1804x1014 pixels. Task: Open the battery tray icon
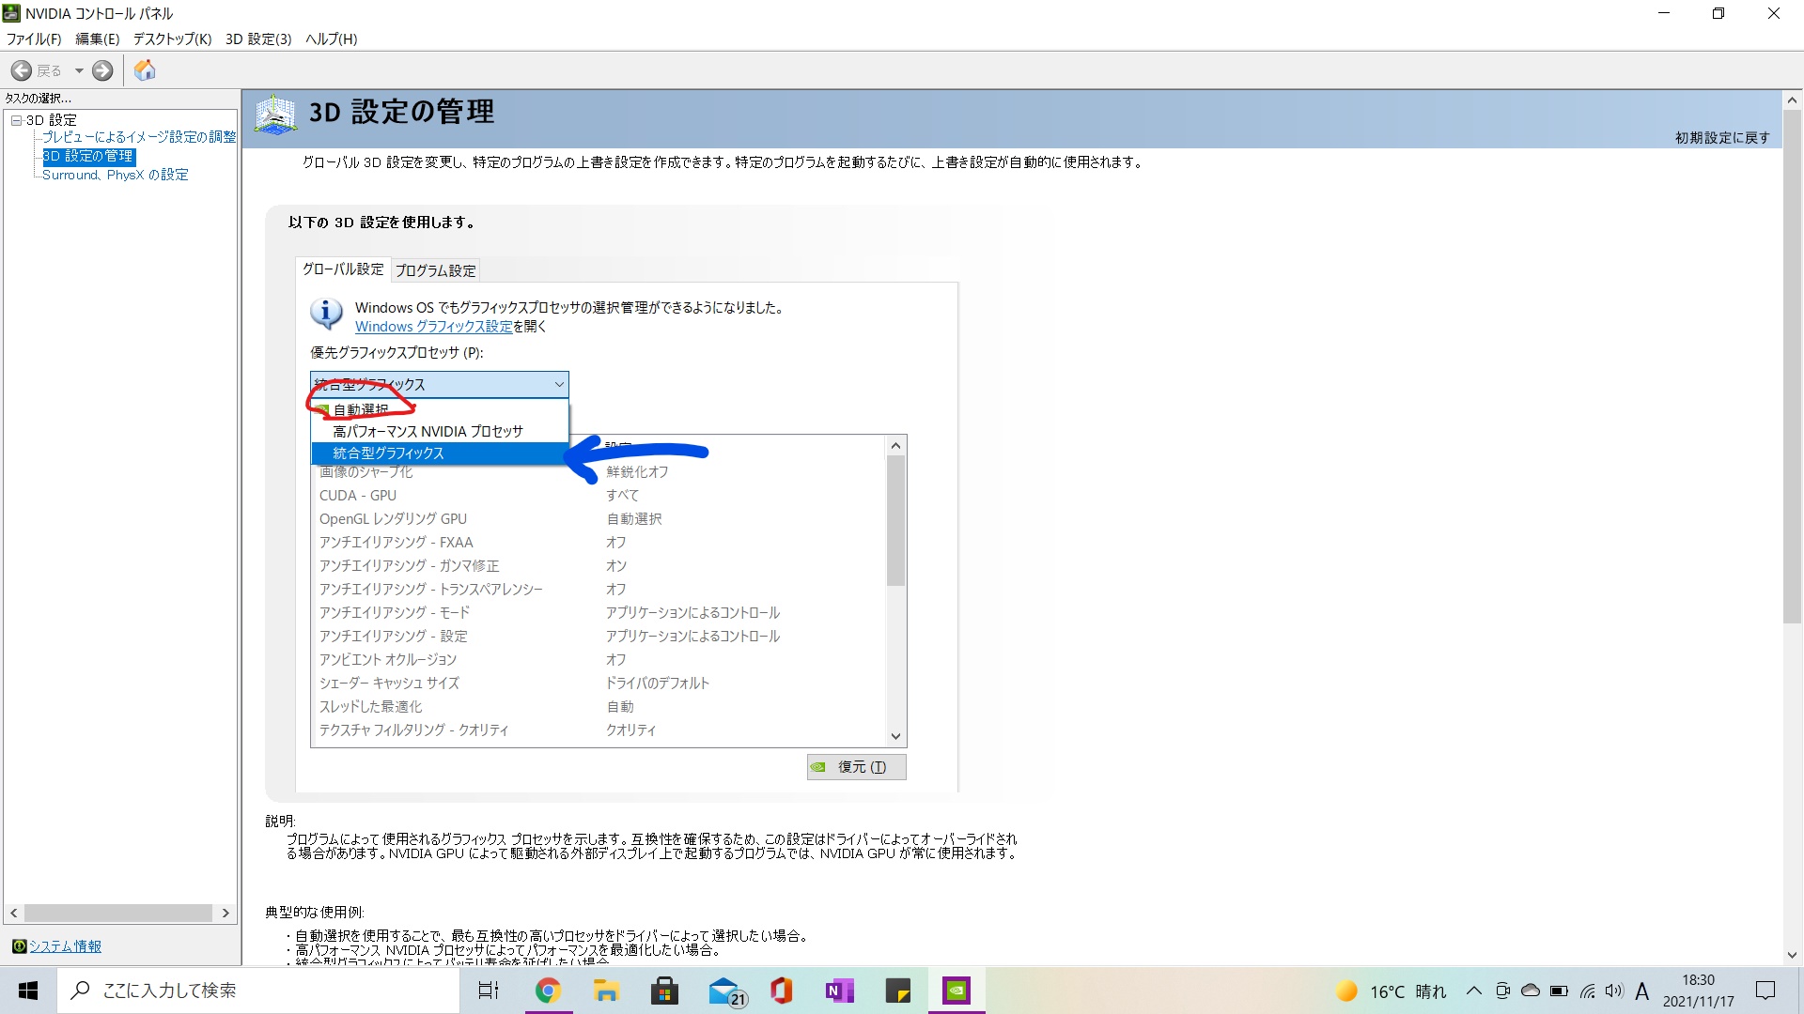[1559, 991]
